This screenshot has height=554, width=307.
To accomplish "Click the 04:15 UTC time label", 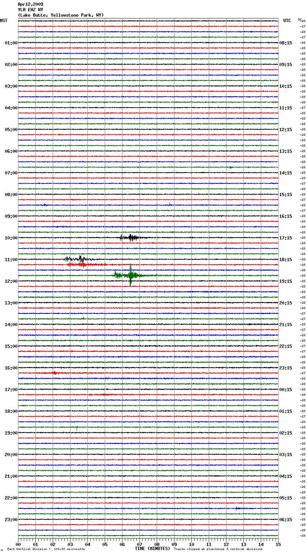I will pyautogui.click(x=286, y=476).
